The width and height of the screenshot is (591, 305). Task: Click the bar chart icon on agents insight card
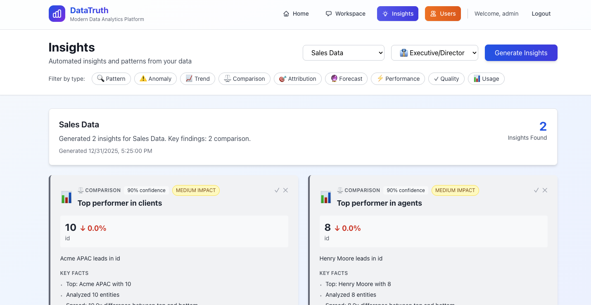326,197
